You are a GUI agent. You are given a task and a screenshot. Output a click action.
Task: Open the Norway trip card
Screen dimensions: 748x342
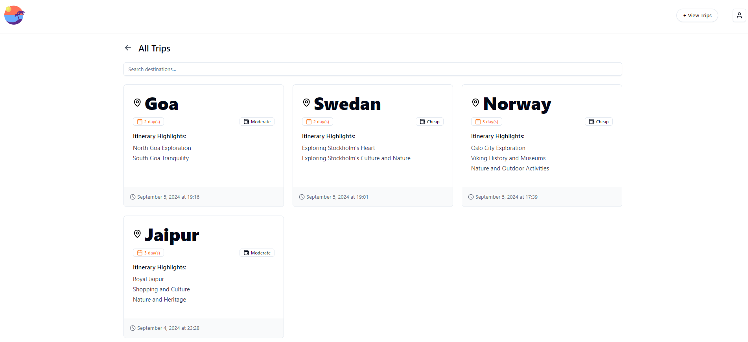coord(542,145)
